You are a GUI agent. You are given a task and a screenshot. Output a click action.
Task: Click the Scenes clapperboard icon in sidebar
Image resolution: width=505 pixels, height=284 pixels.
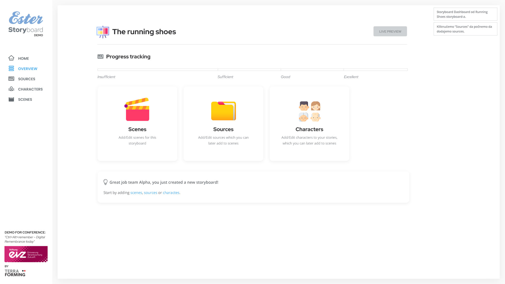click(11, 99)
